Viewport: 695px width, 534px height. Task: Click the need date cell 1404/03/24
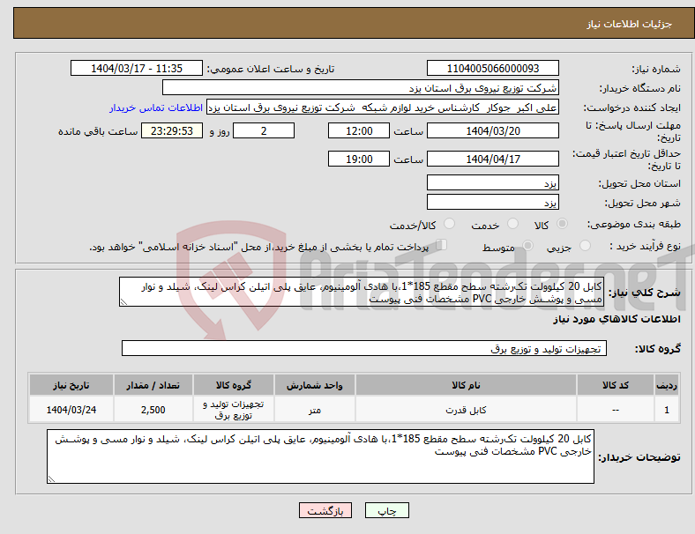(71, 410)
